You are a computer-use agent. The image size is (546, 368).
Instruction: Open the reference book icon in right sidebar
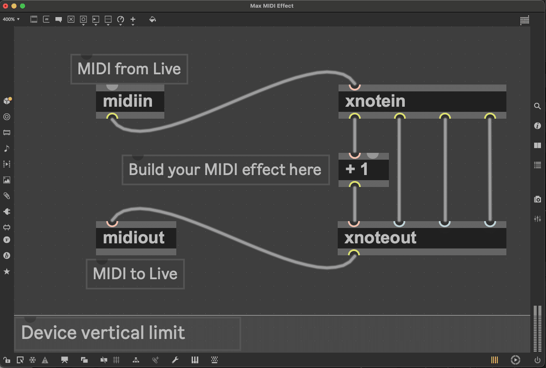click(537, 146)
